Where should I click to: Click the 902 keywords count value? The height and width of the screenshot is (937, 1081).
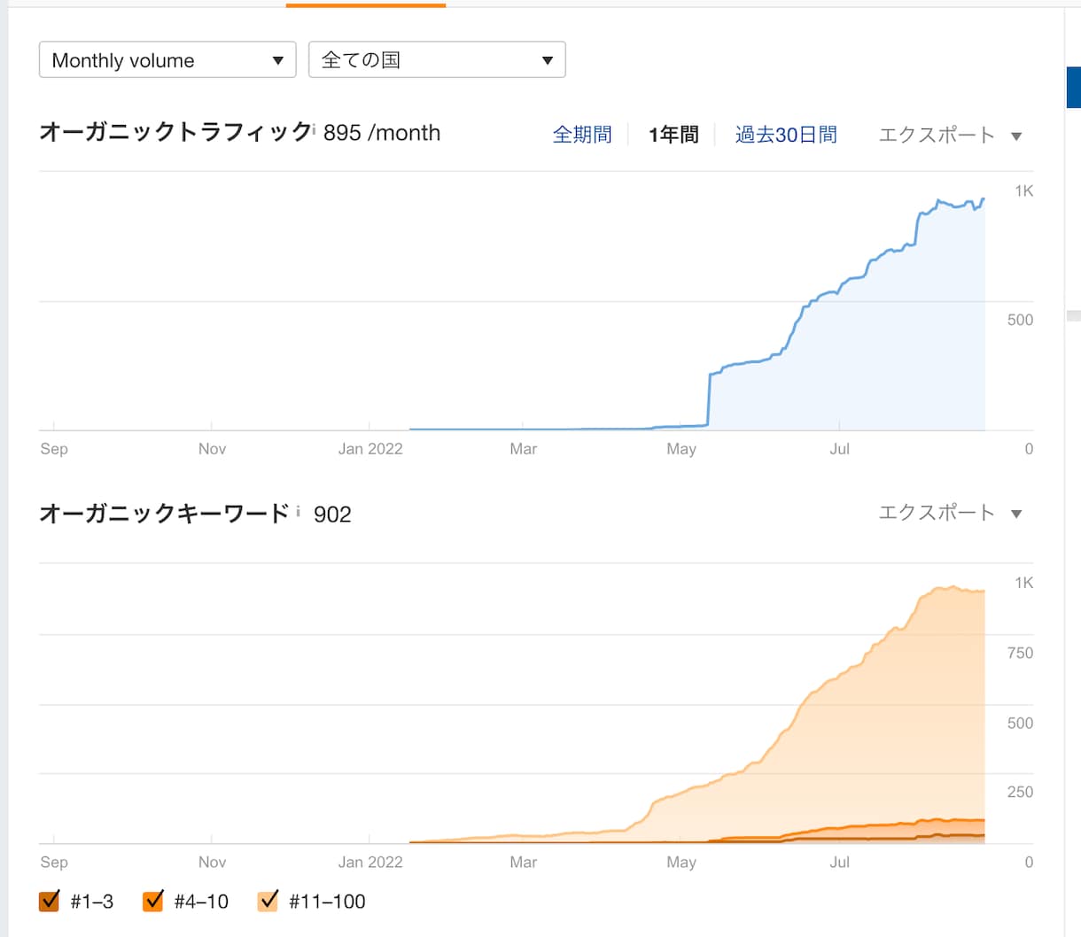(x=332, y=515)
